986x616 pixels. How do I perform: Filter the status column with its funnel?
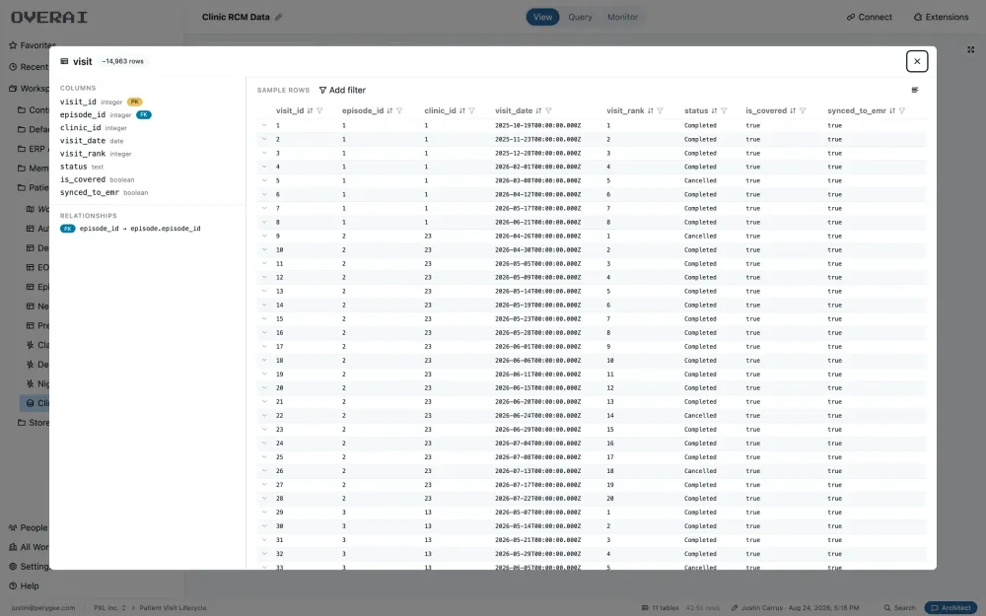725,110
